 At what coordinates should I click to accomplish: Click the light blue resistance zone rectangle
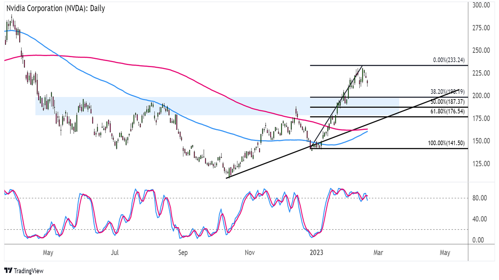point(217,106)
